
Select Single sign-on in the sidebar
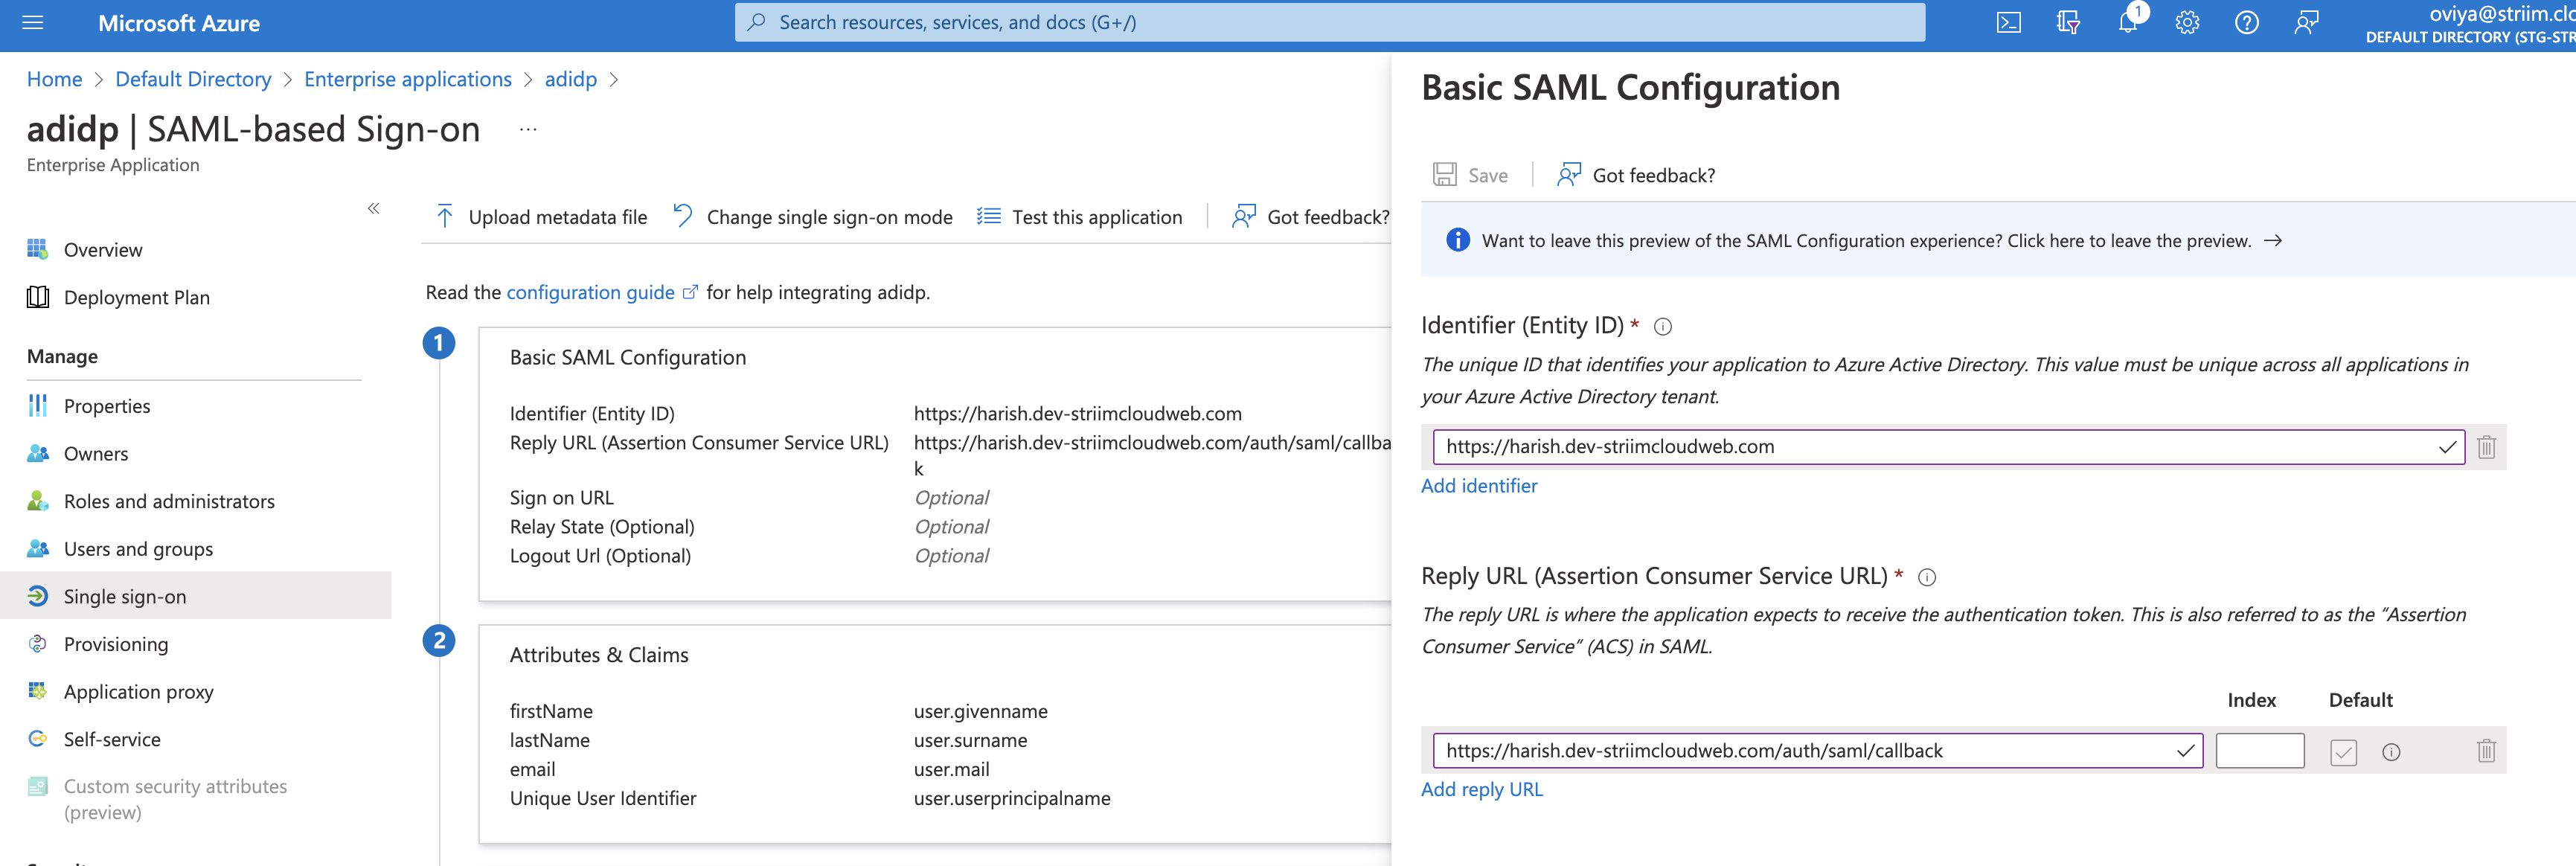(125, 596)
